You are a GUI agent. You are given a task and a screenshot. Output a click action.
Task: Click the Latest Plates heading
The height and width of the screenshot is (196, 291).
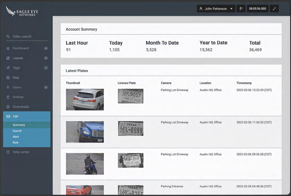click(77, 71)
